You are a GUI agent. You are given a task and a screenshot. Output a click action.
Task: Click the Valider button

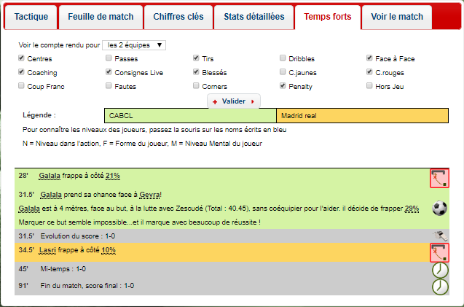pos(234,101)
